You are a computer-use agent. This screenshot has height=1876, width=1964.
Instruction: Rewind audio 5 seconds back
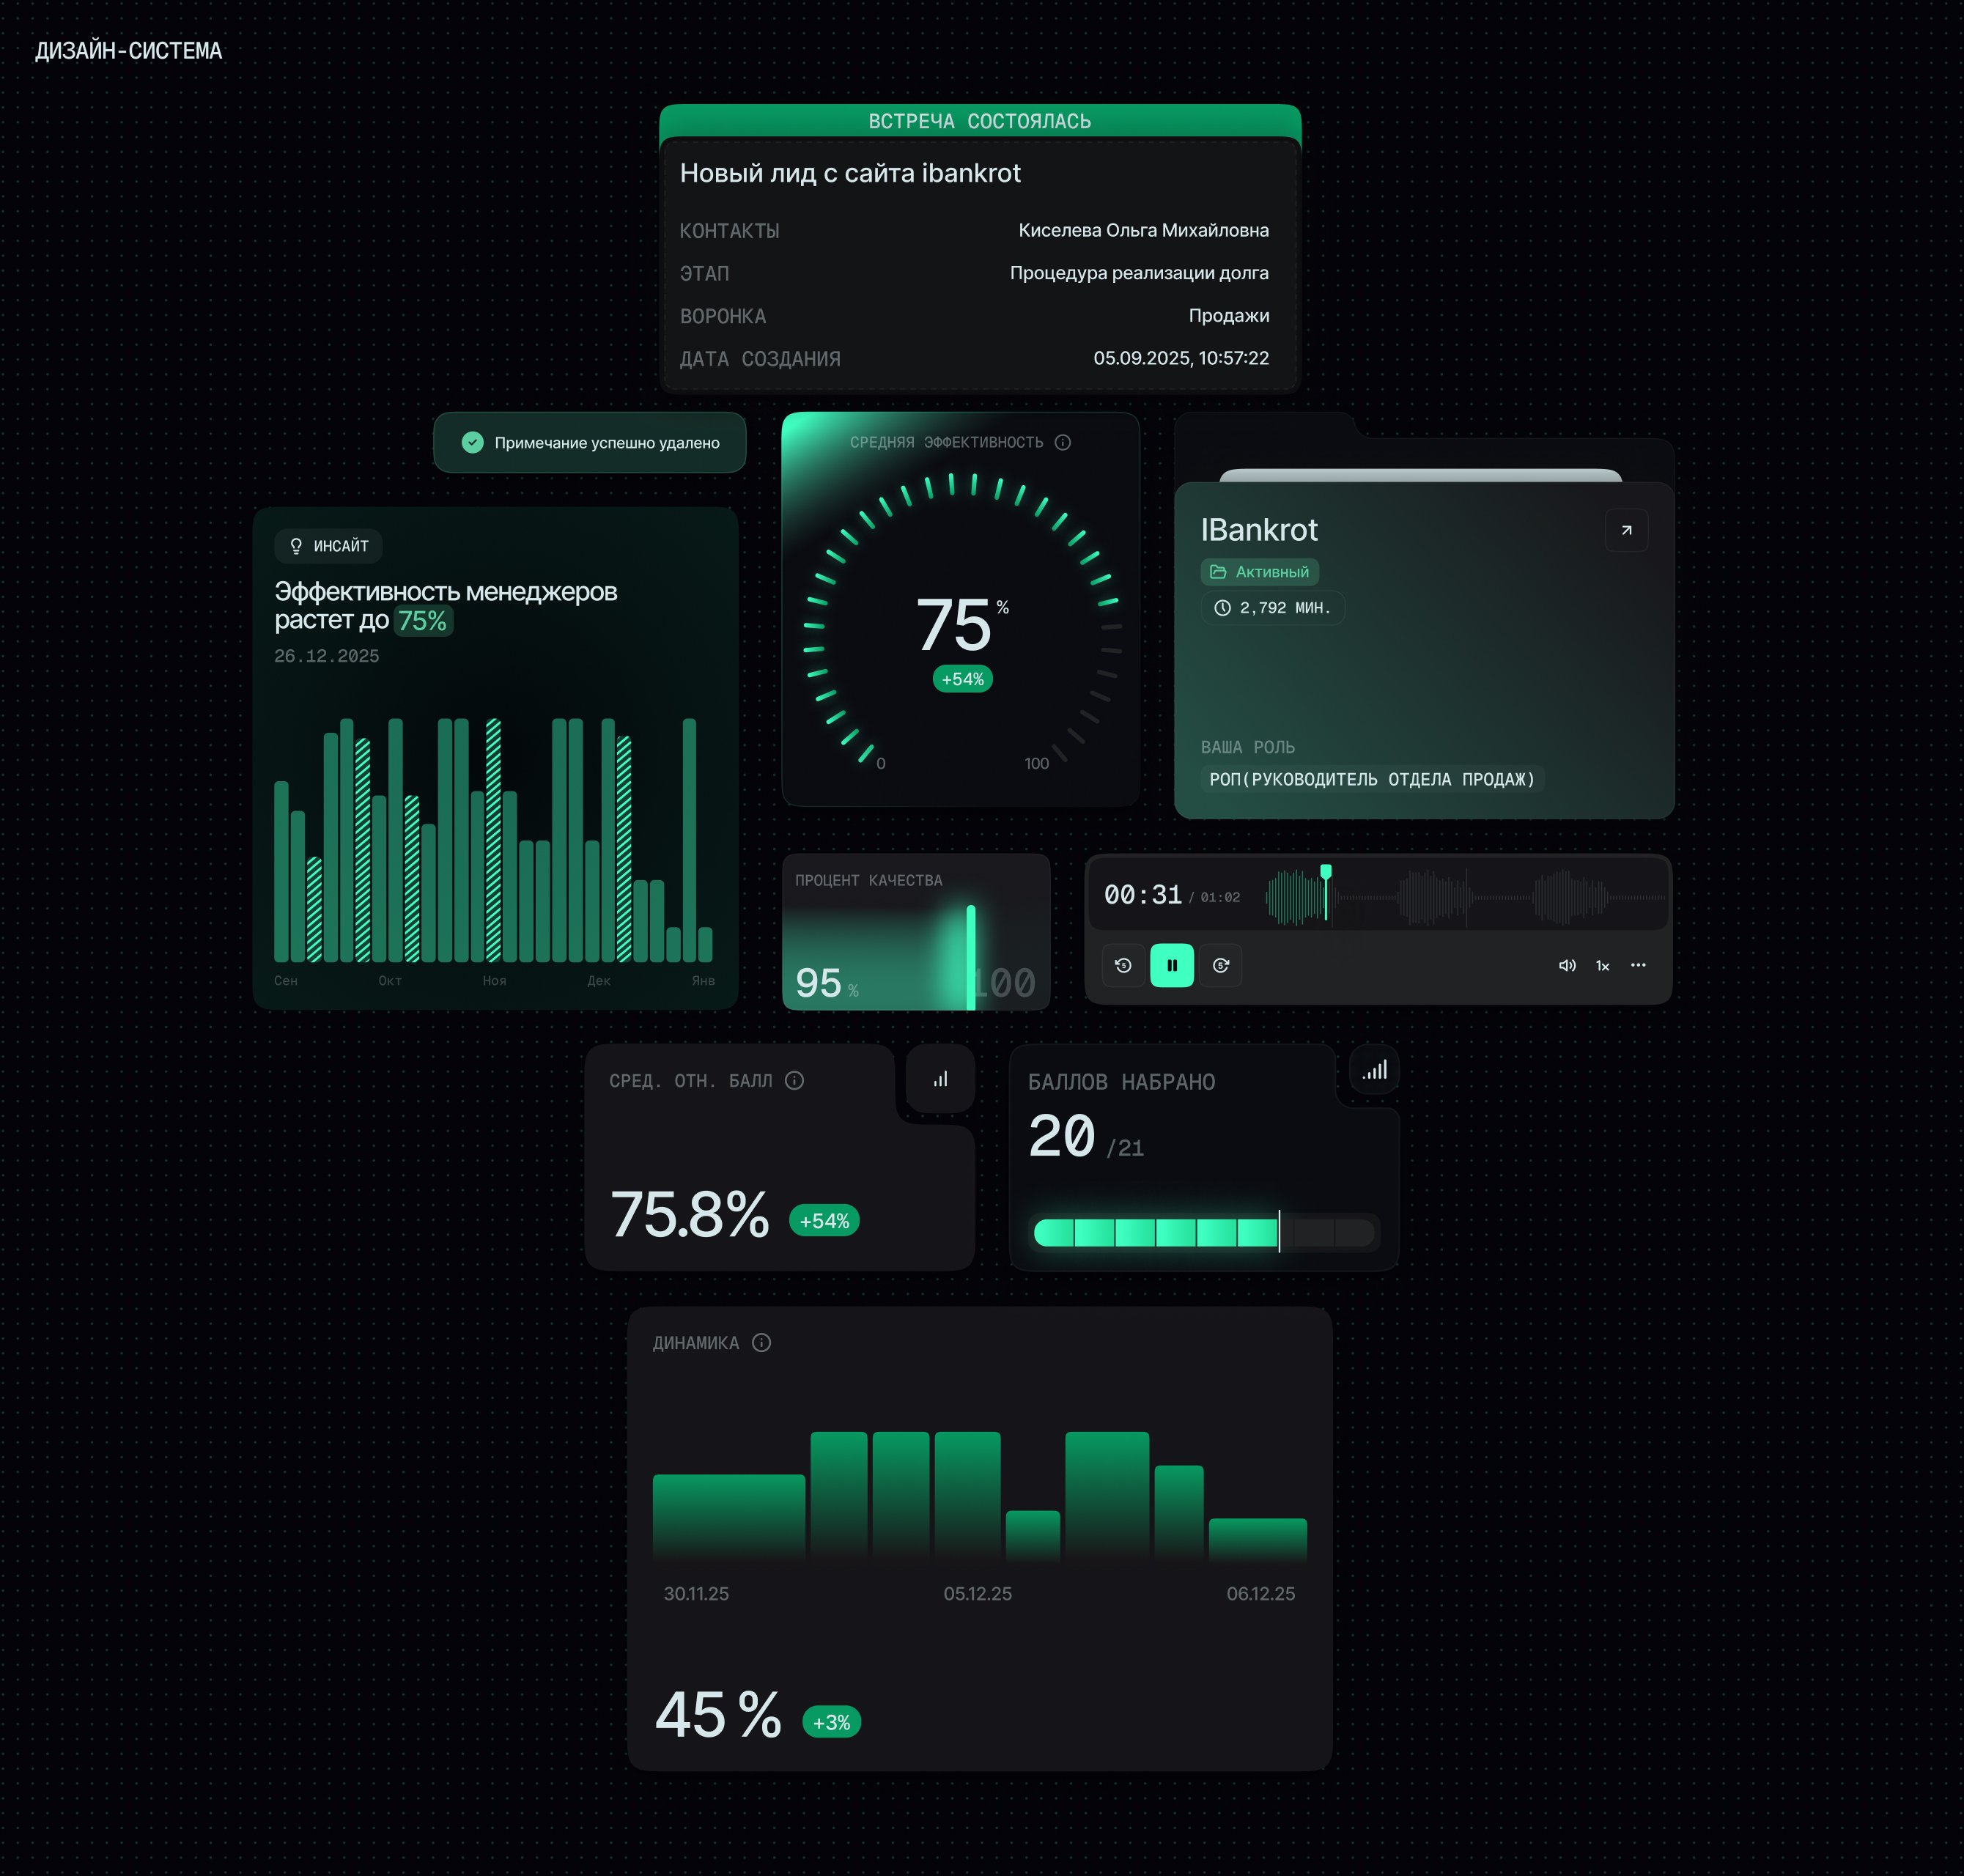click(x=1123, y=965)
